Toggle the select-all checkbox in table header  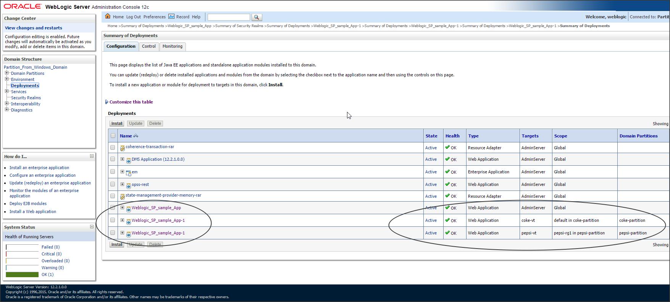[x=113, y=136]
